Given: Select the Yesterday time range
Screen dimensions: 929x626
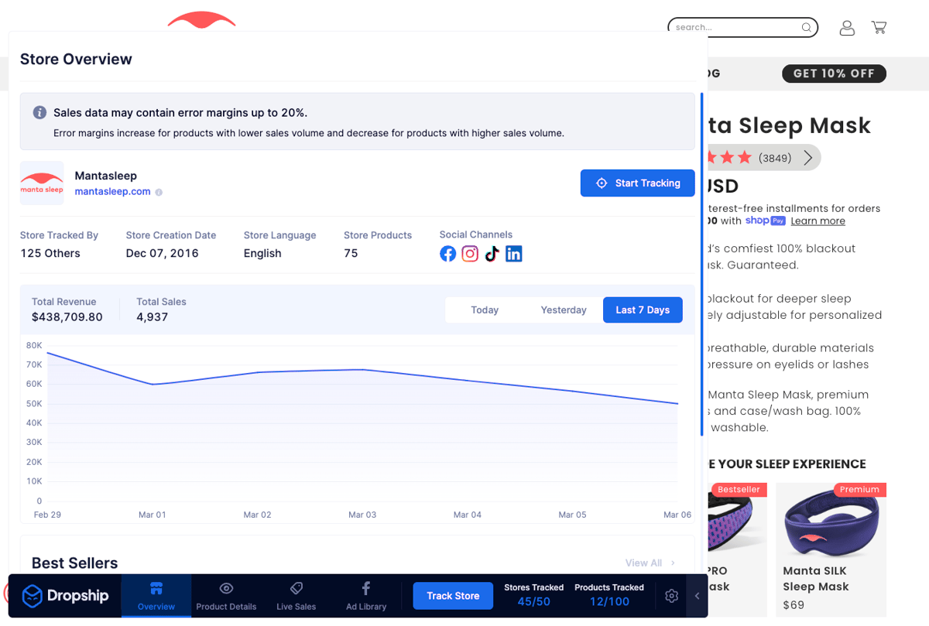Looking at the screenshot, I should coord(564,310).
